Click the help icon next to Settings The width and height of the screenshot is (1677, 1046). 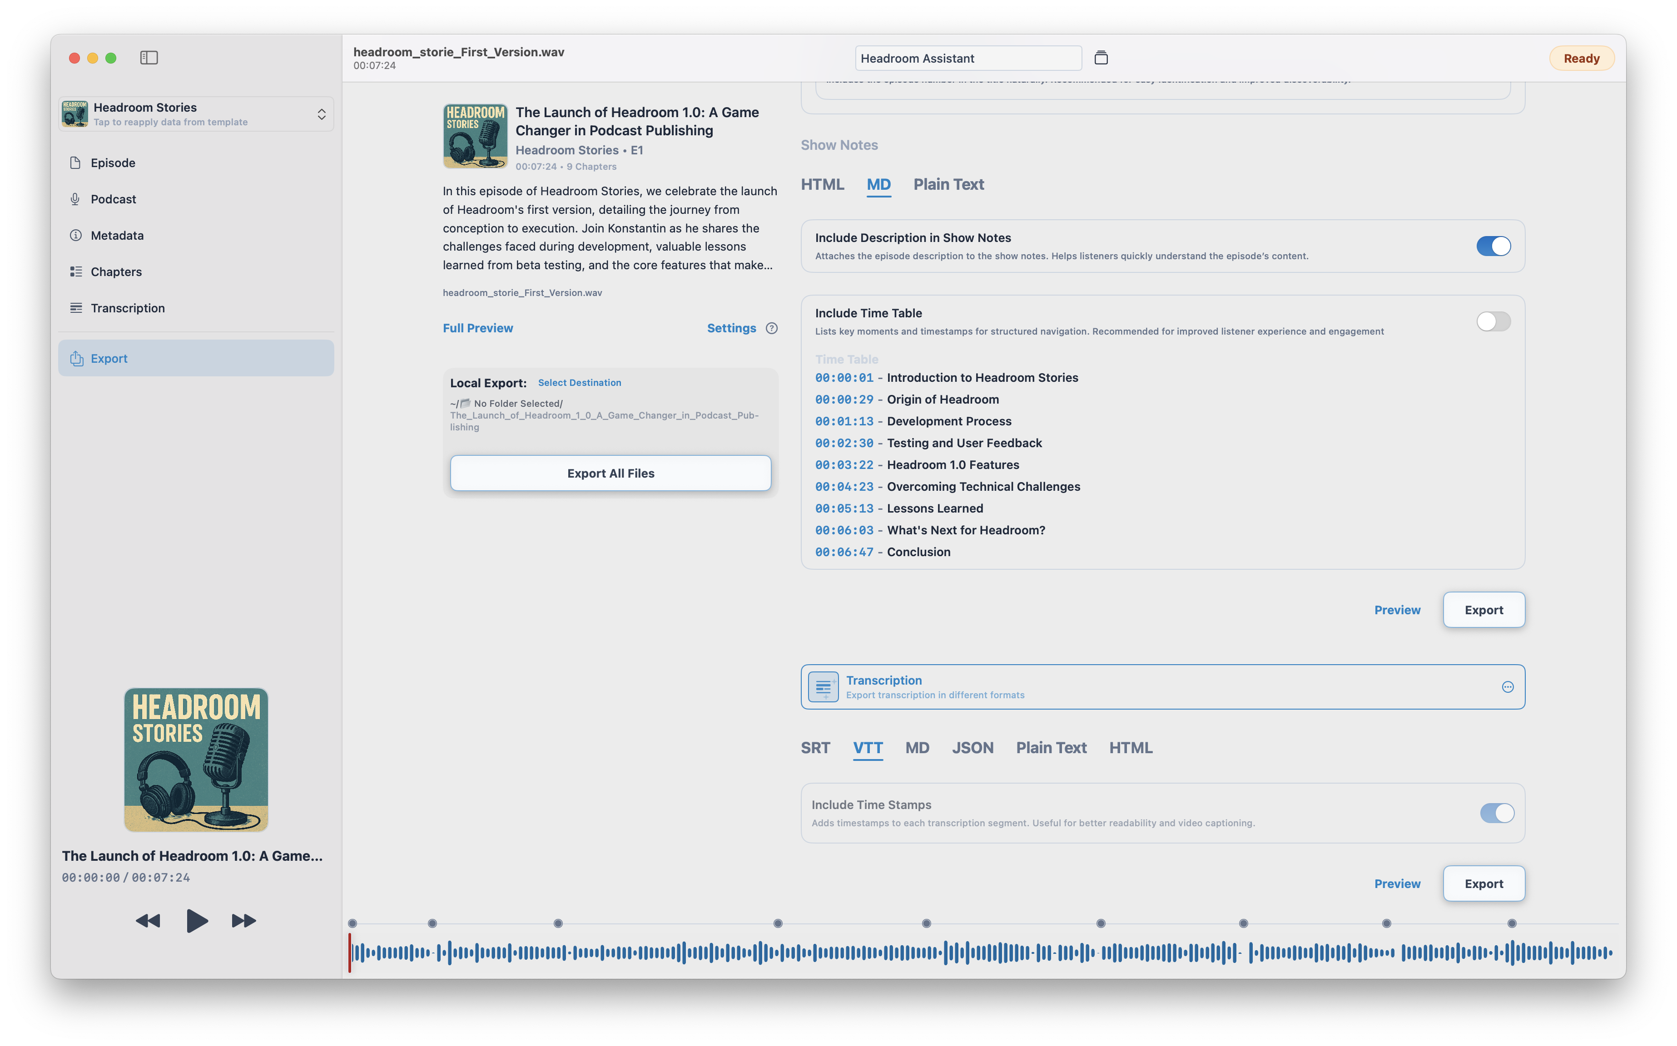(x=772, y=328)
